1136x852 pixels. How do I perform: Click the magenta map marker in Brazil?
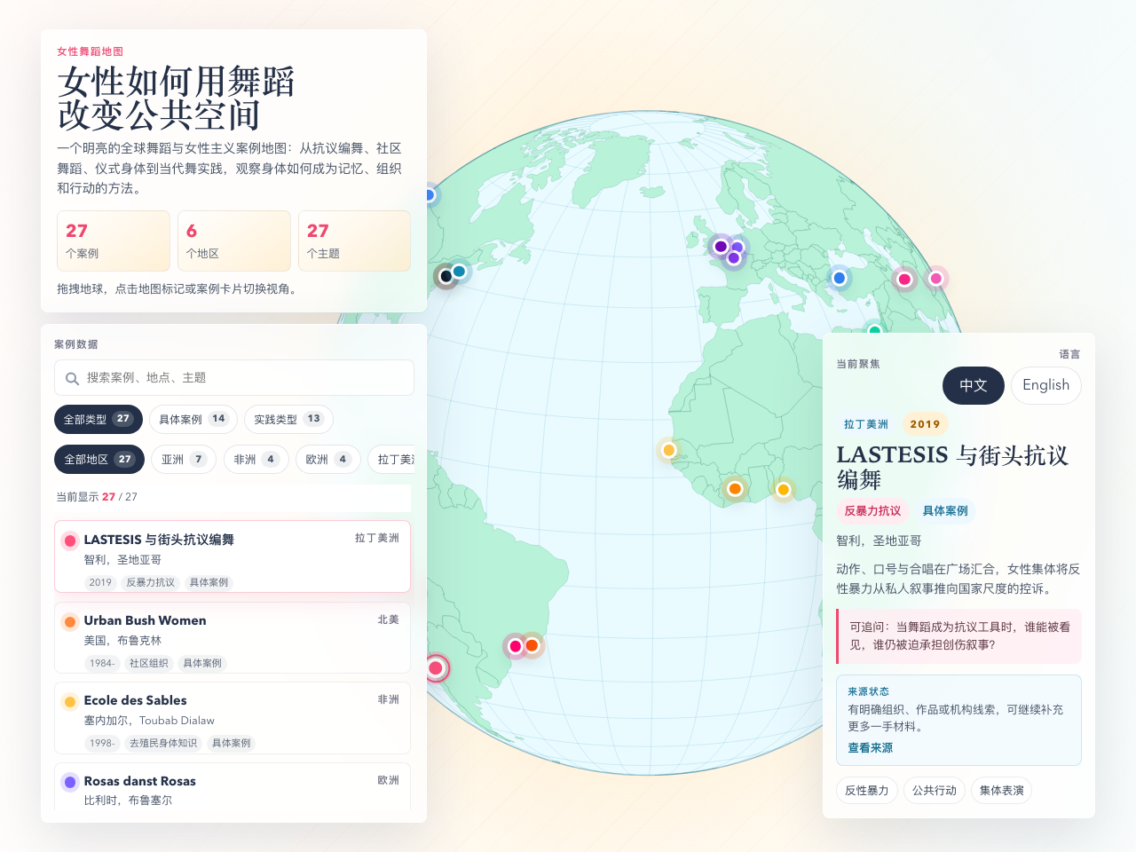(516, 646)
